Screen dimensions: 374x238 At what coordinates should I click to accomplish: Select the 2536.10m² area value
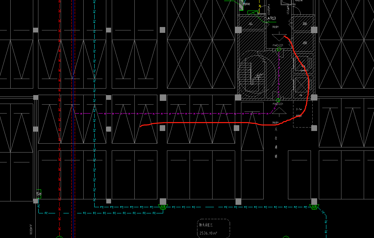click(x=208, y=233)
